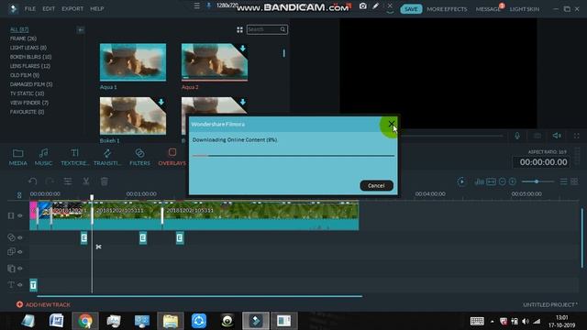Viewport: 587px width, 330px height.
Task: Click the preview volume speaker icon
Action: (x=557, y=136)
